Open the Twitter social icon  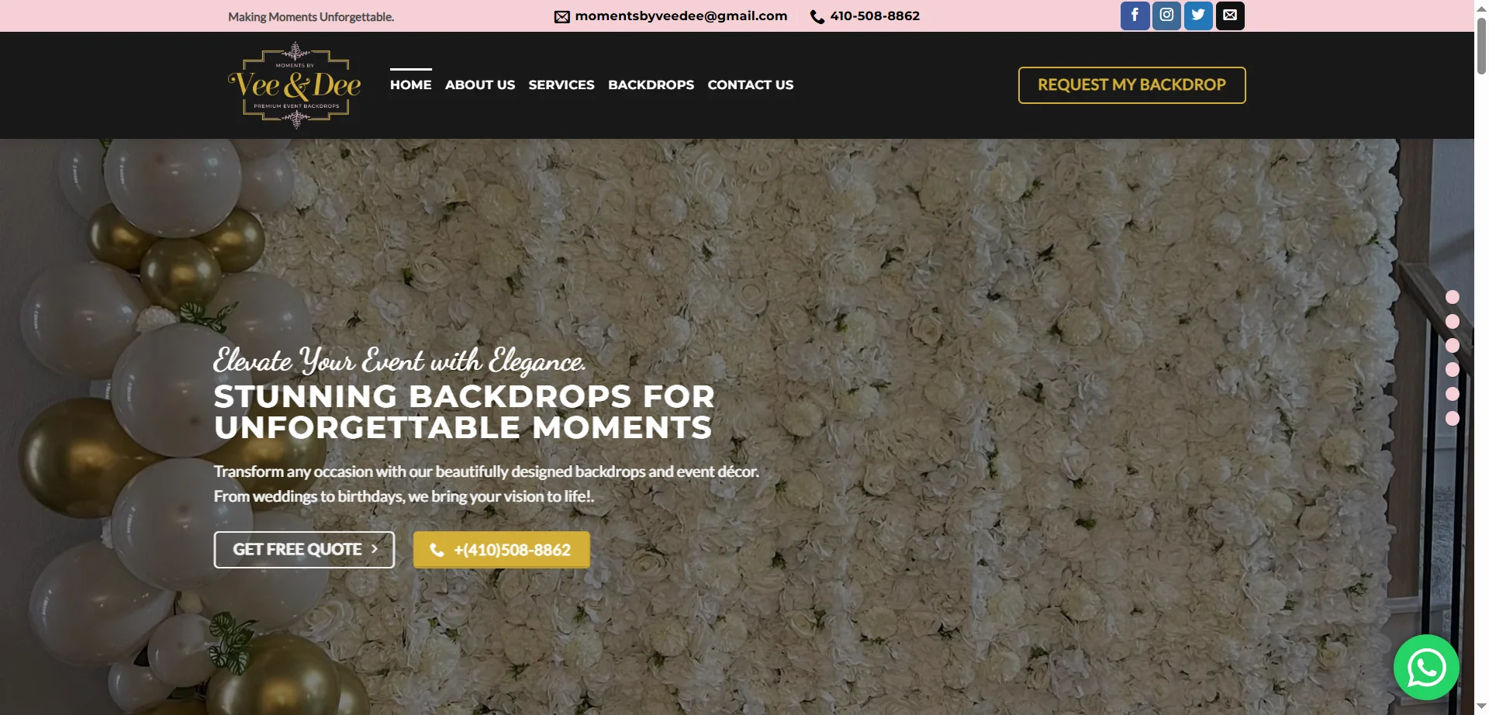(x=1198, y=16)
